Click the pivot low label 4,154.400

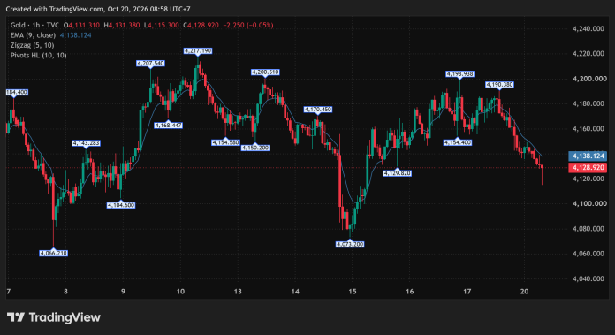(458, 143)
